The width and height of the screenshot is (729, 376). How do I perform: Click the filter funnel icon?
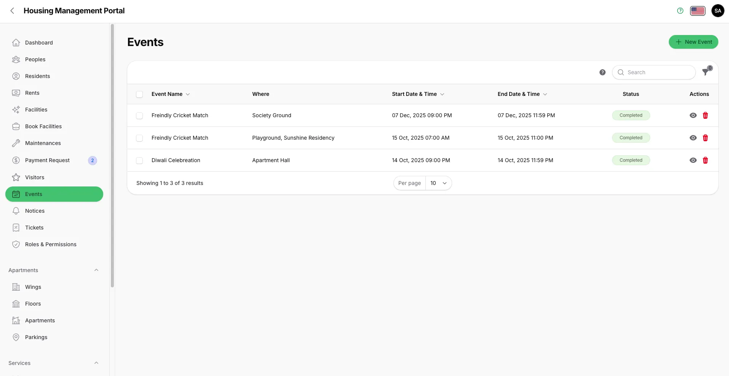(705, 72)
